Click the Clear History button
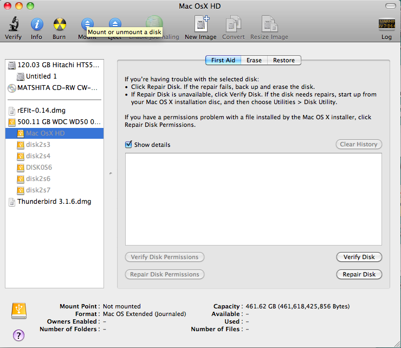The height and width of the screenshot is (348, 401). (359, 144)
